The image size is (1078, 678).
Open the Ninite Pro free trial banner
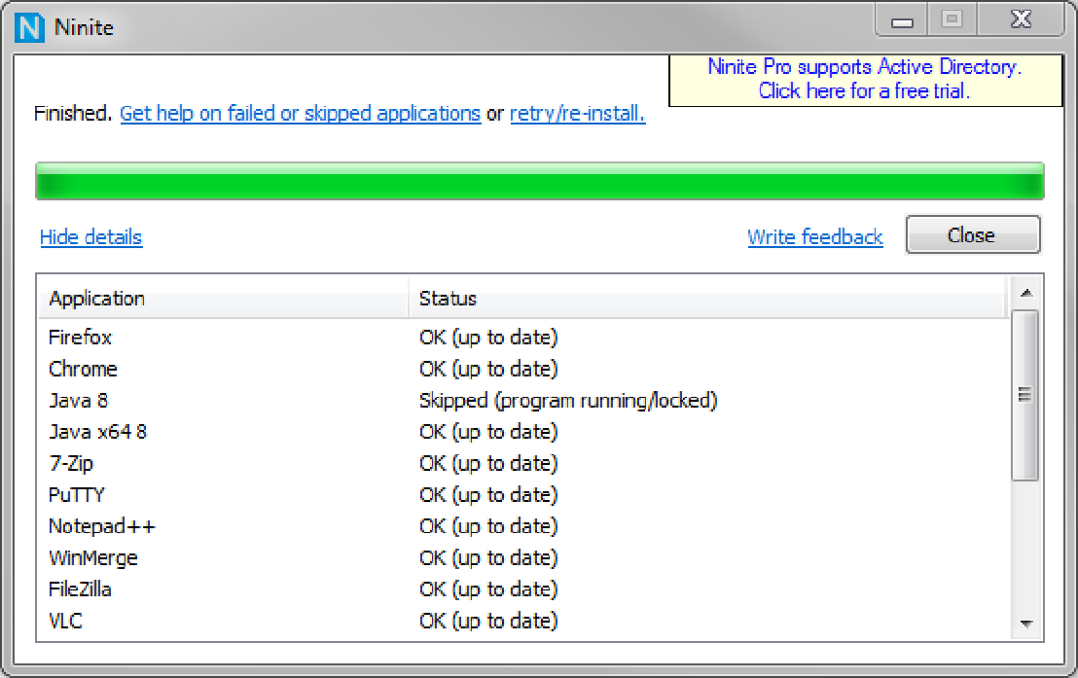coord(865,80)
